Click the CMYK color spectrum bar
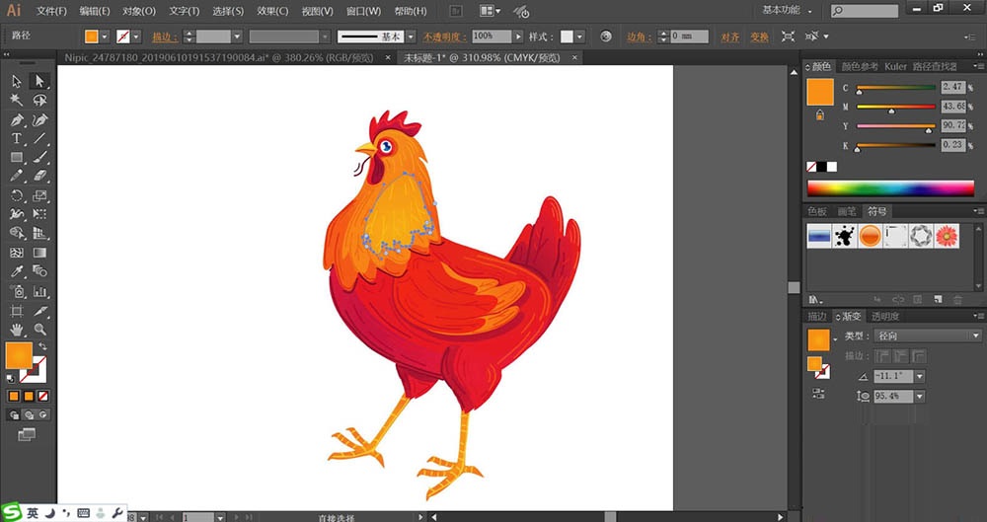987x522 pixels. 890,188
